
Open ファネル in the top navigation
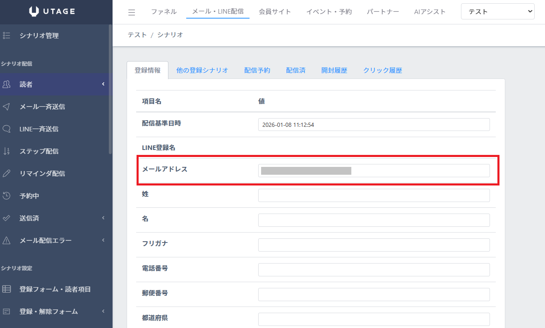[164, 12]
